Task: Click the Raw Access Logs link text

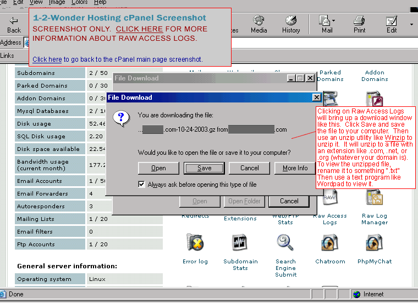Action: (330, 219)
